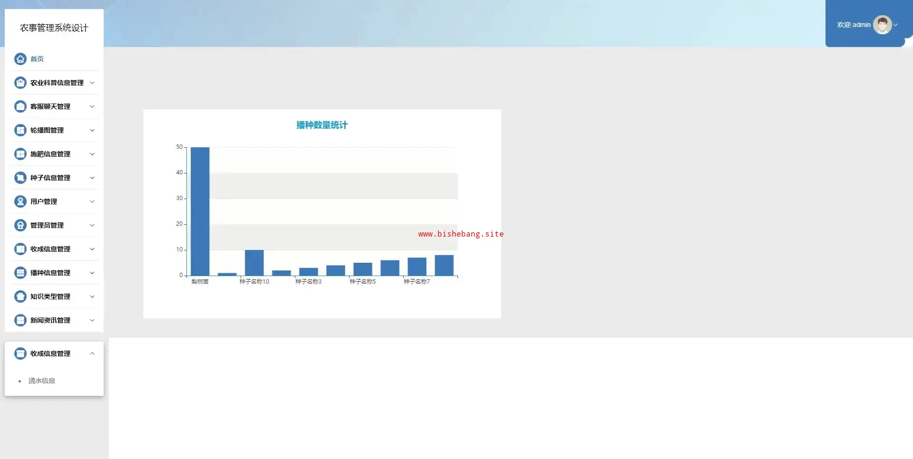Viewport: 913px width, 459px height.
Task: Expand the 轮播图管理 chevron
Action: (x=92, y=130)
